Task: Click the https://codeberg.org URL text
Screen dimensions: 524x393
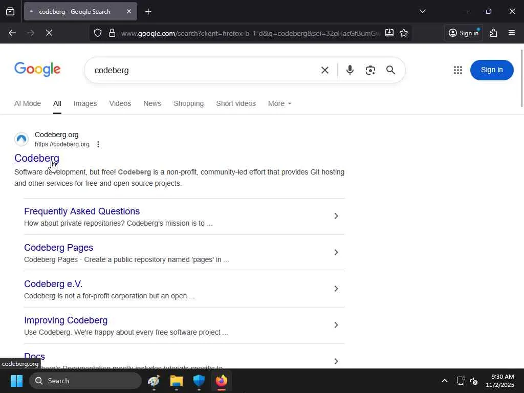Action: pos(62,144)
